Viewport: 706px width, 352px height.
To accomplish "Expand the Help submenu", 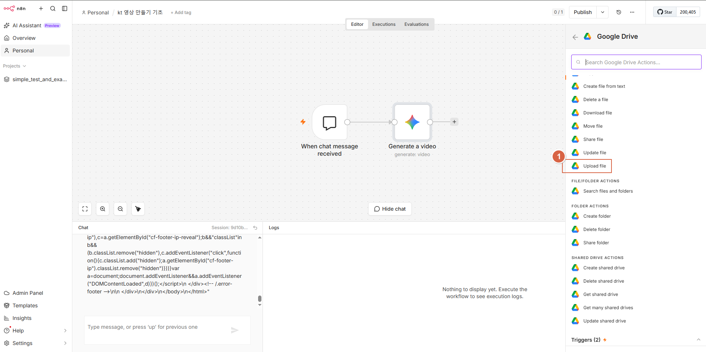I will 65,331.
